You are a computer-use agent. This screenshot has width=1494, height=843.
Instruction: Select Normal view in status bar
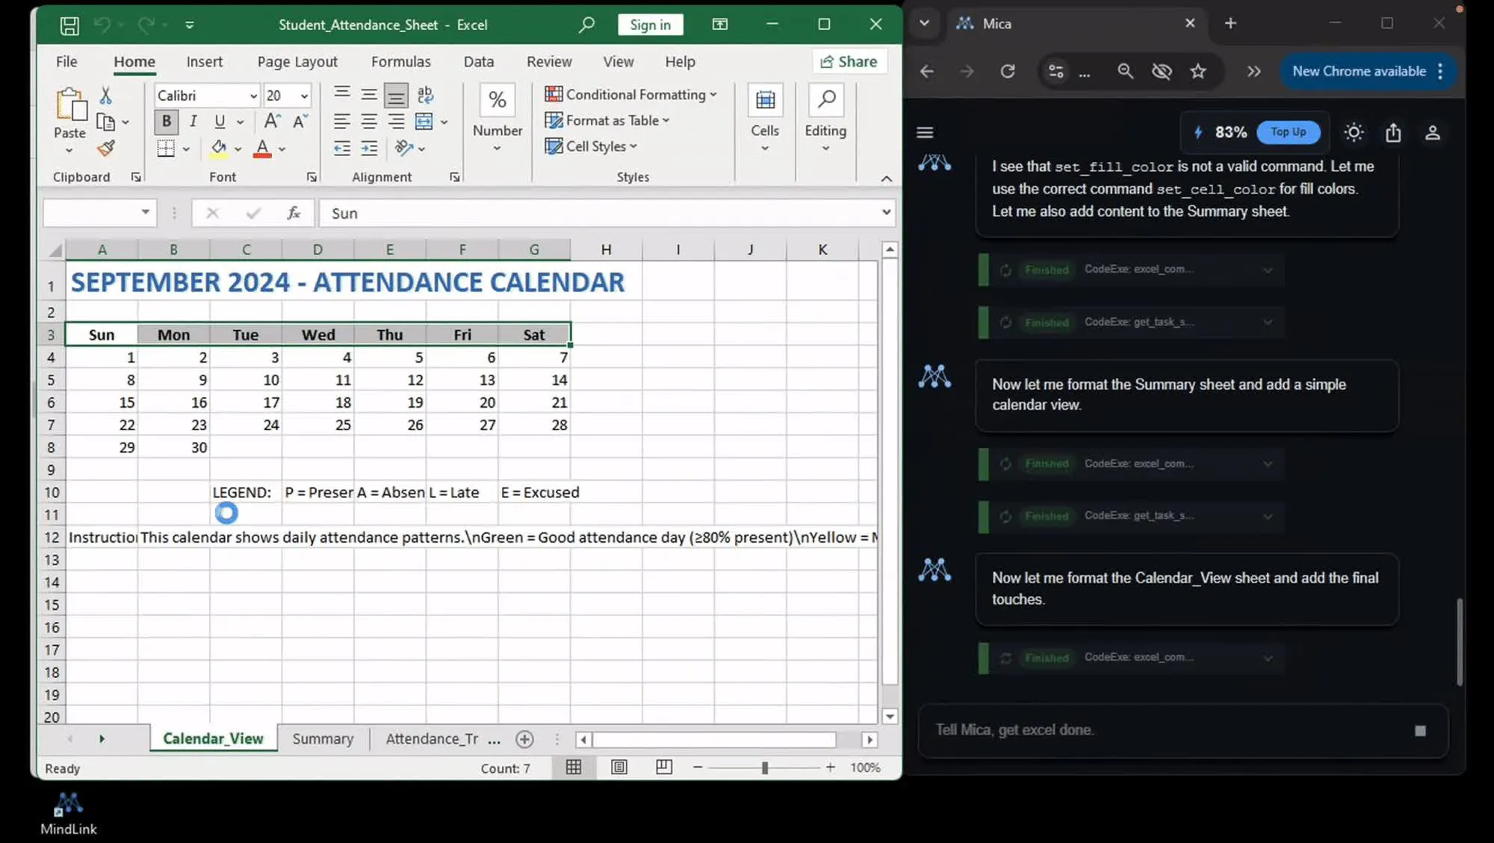click(574, 768)
